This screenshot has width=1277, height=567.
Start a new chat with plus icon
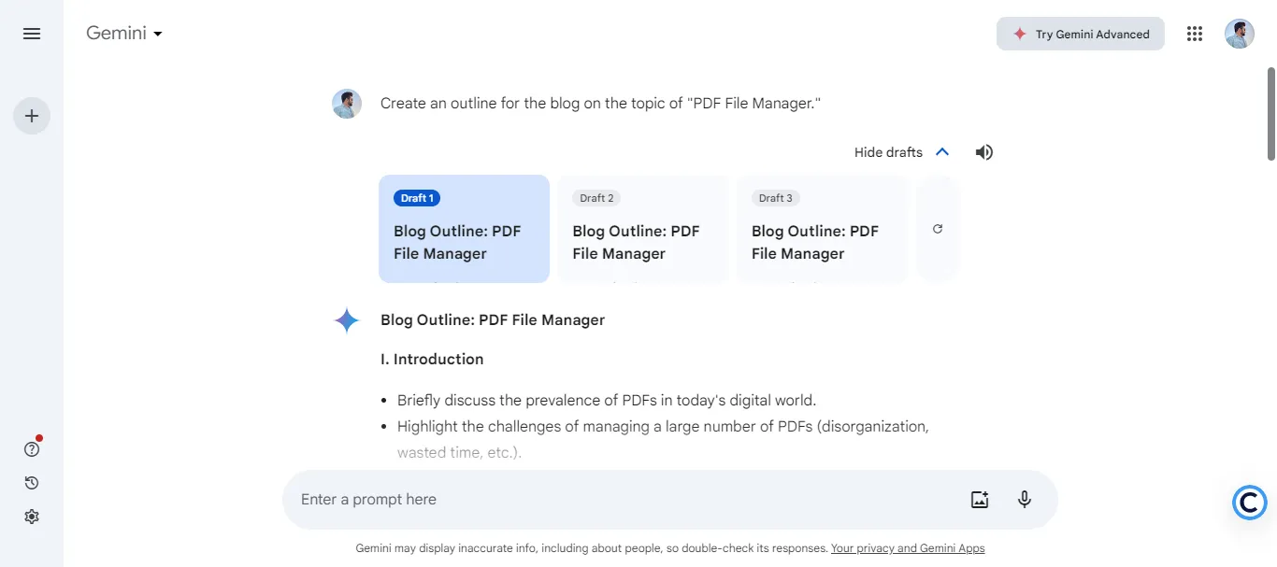32,116
